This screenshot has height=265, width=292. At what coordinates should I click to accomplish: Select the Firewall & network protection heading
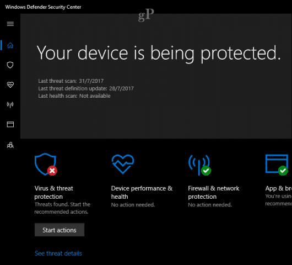tap(214, 193)
